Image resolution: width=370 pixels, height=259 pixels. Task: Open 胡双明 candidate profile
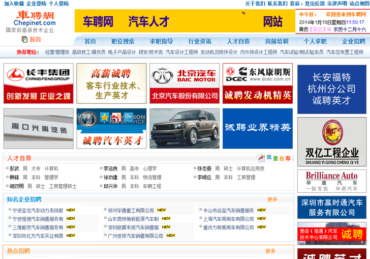coord(16,186)
